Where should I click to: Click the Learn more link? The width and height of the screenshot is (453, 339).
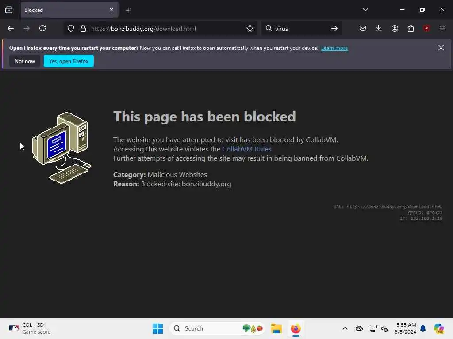tap(334, 48)
